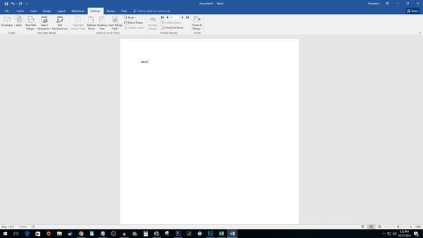Click the Redo icon in title bar
This screenshot has height=238, width=423.
(x=20, y=3)
